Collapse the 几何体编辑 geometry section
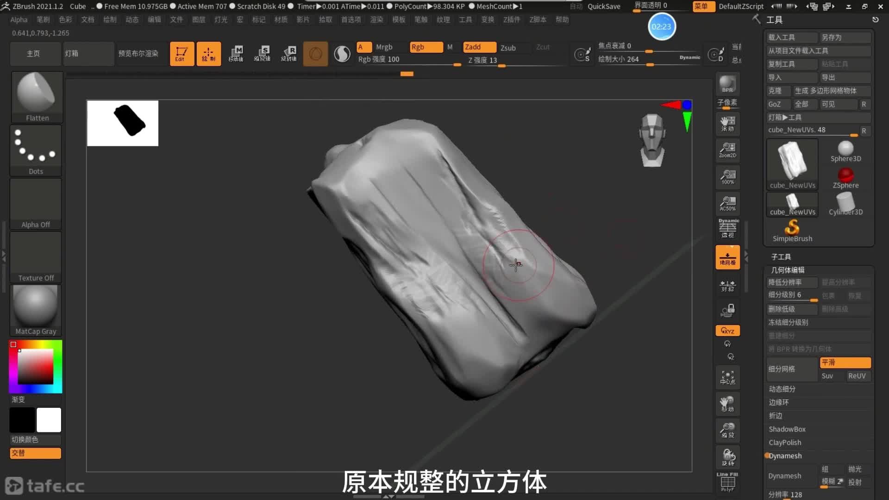Viewport: 889px width, 500px height. 787,270
